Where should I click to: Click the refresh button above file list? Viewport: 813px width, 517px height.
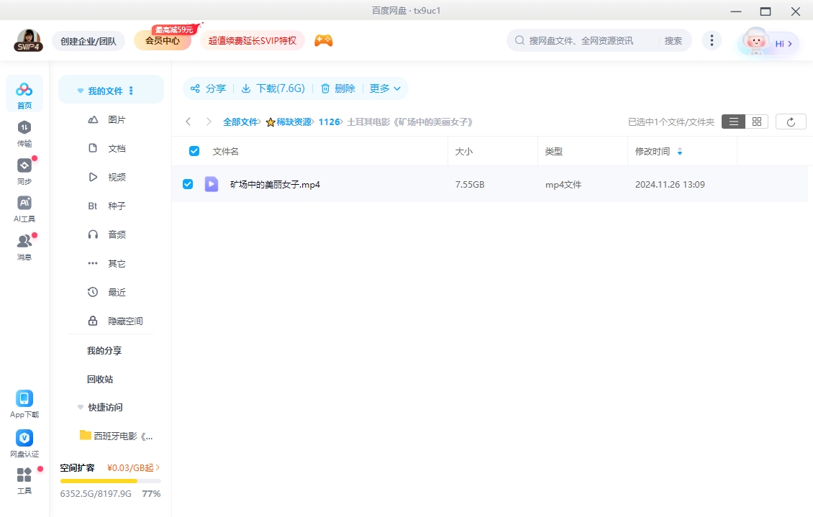click(791, 122)
